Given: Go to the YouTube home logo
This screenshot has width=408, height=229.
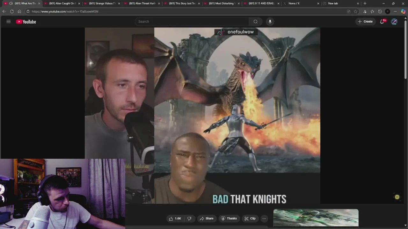Looking at the screenshot, I should [26, 22].
